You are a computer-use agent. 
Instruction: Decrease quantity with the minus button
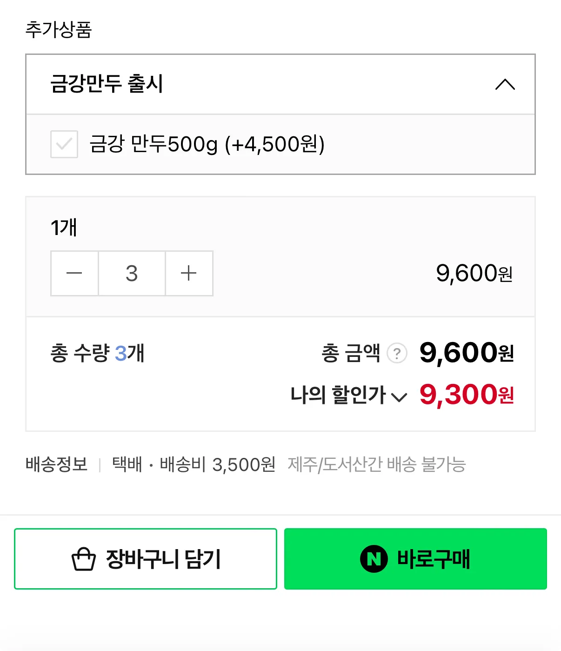[74, 273]
